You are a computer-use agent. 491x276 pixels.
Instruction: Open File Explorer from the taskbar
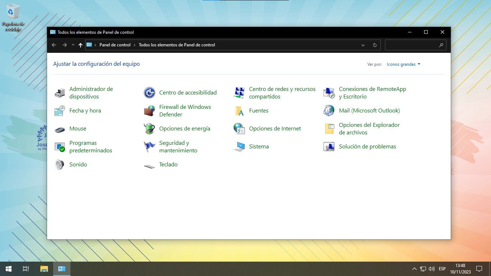coord(44,269)
